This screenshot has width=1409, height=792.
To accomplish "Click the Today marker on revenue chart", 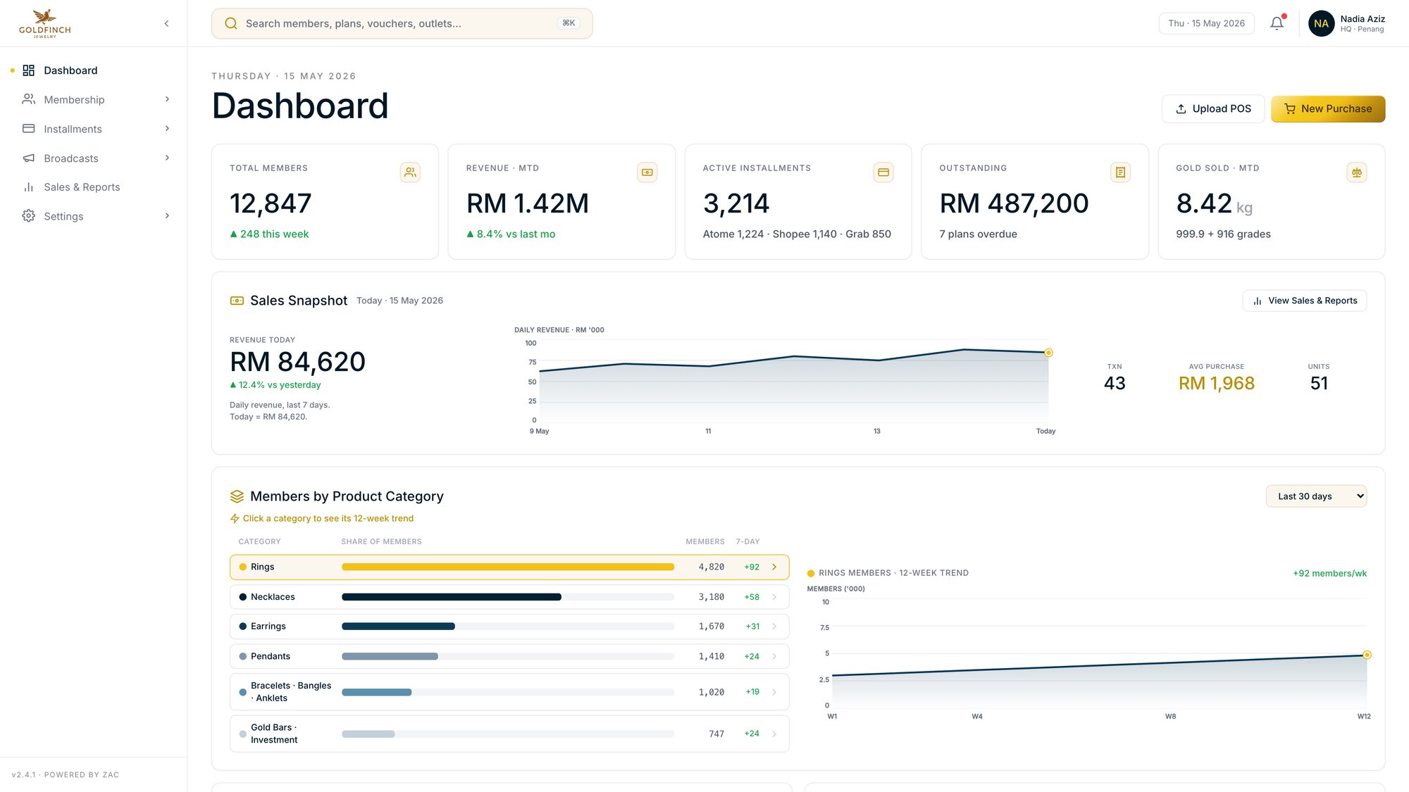I will pyautogui.click(x=1048, y=353).
